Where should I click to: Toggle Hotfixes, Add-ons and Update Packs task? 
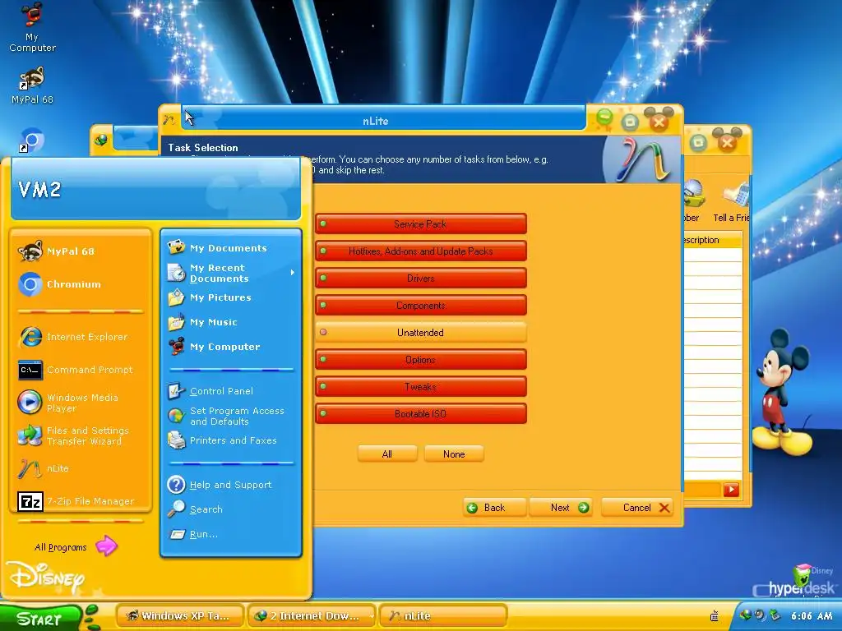(x=420, y=251)
